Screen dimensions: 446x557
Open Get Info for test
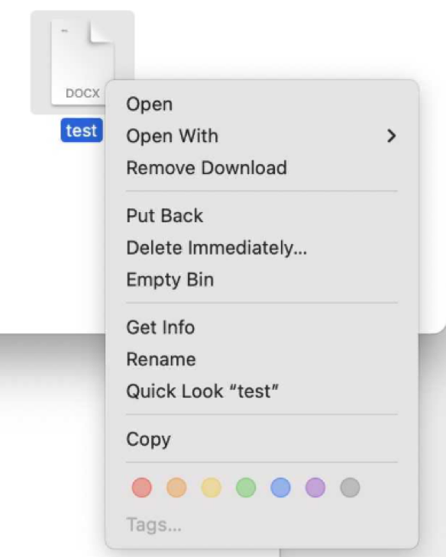click(261, 327)
